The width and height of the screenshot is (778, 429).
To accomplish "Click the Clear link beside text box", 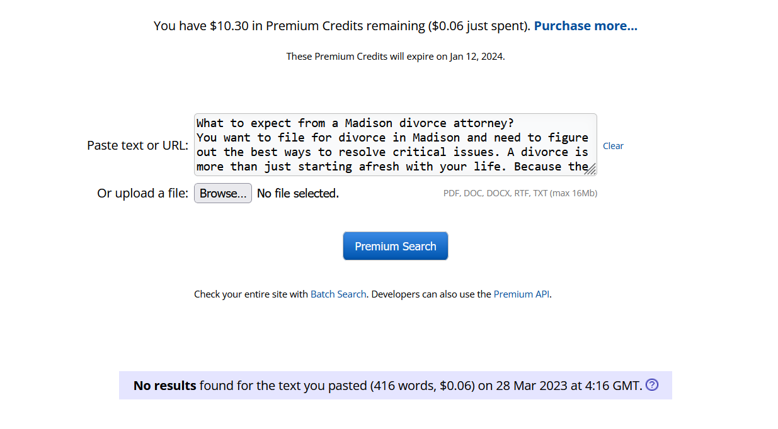I will pos(613,146).
